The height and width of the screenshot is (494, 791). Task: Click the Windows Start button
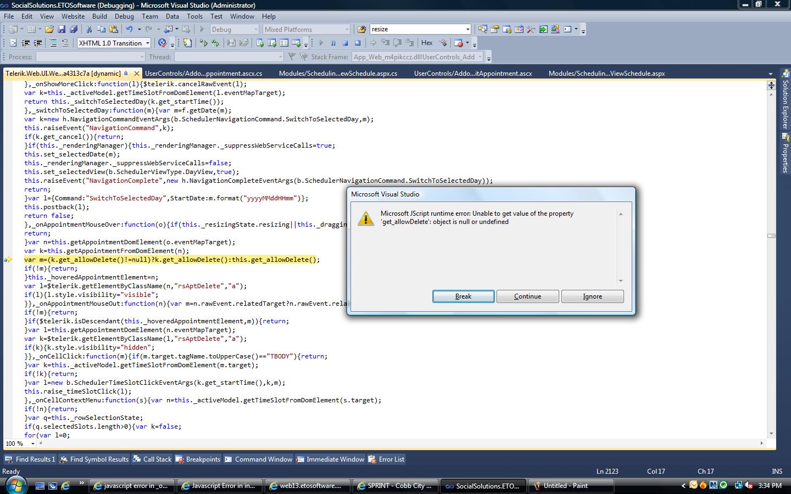click(15, 485)
